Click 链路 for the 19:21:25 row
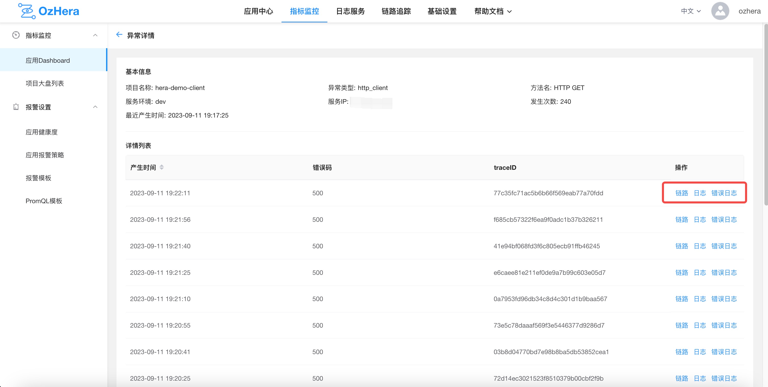The image size is (768, 387). (682, 273)
